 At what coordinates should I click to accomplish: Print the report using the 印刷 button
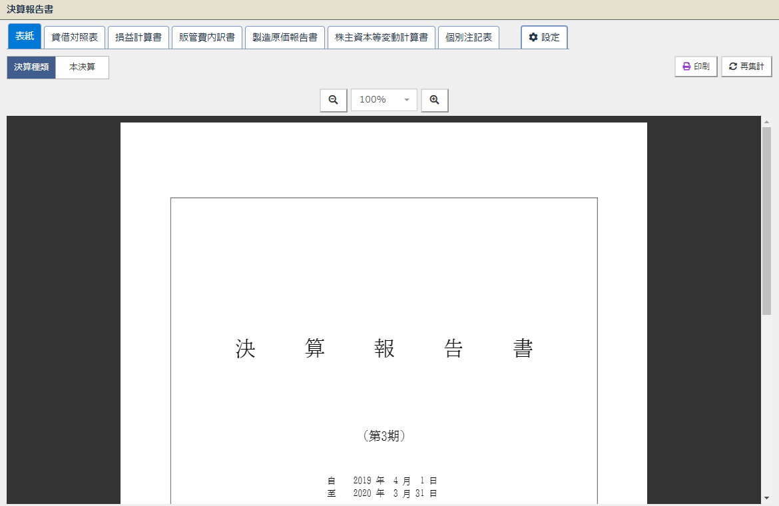(696, 67)
